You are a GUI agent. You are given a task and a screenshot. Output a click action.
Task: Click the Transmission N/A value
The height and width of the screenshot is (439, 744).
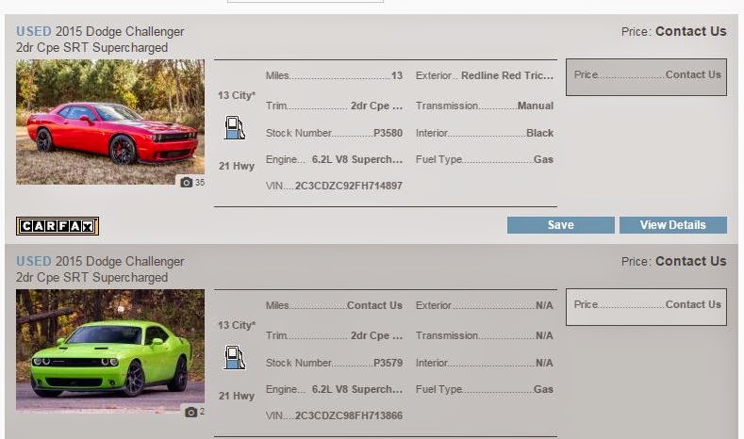coord(544,335)
